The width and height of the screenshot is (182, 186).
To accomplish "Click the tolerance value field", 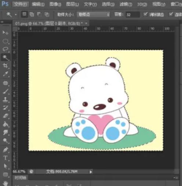I will (132, 15).
